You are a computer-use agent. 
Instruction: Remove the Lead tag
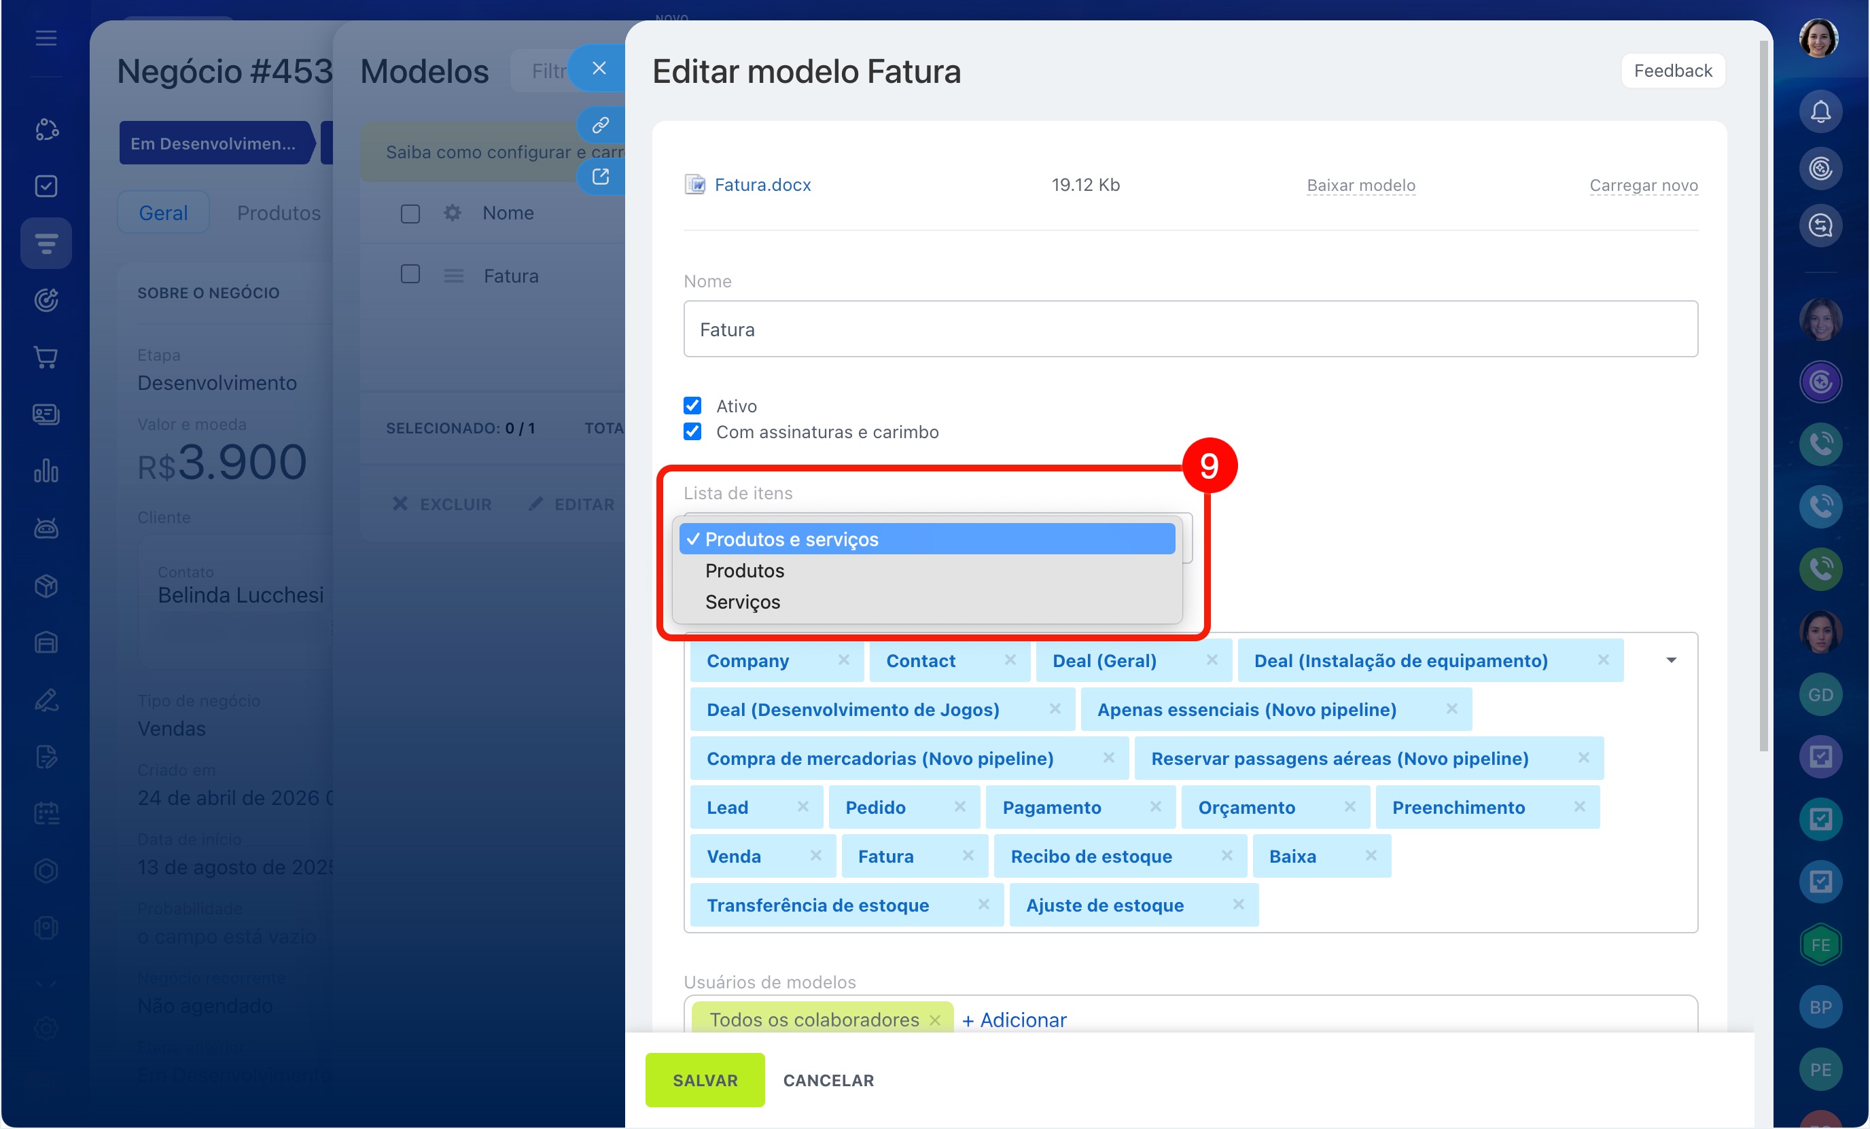[802, 806]
